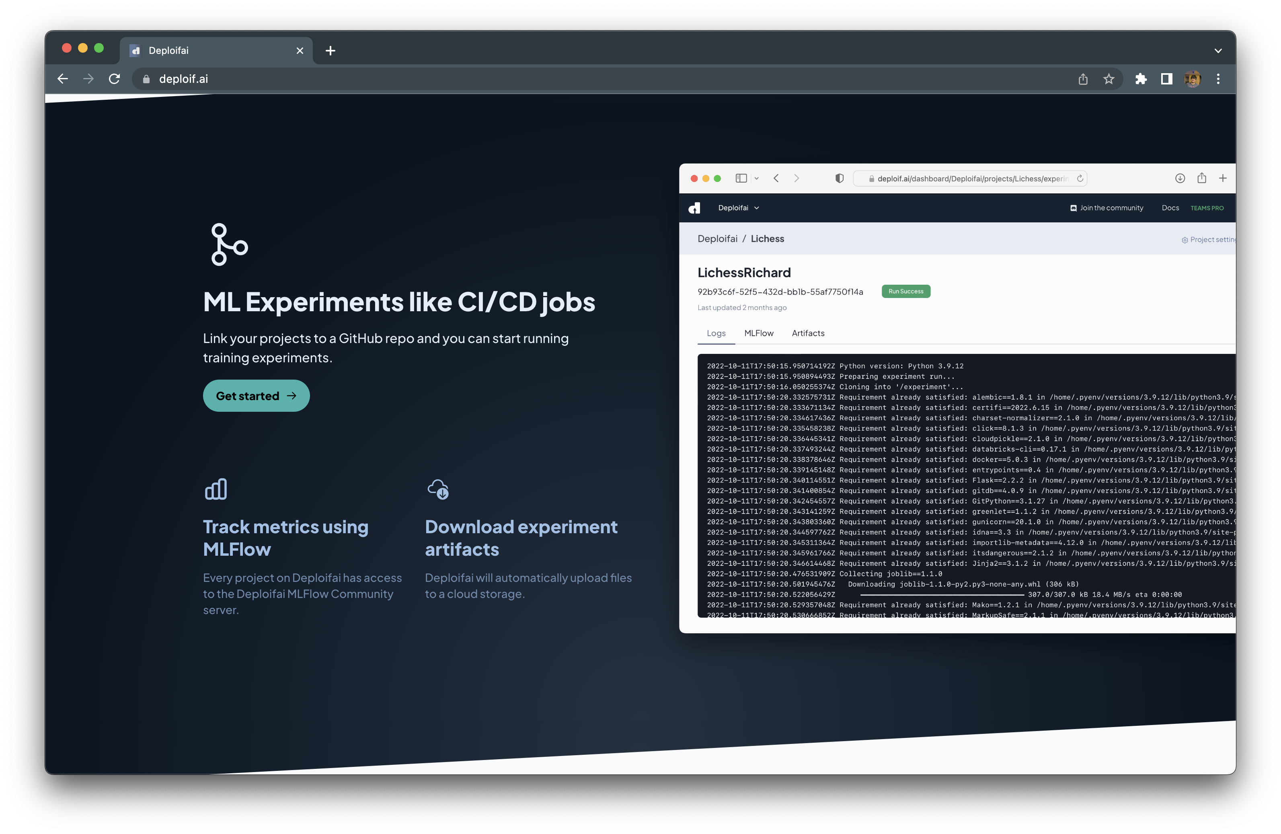Click the reload icon in Safari URL field
1281x834 pixels.
pos(1080,178)
